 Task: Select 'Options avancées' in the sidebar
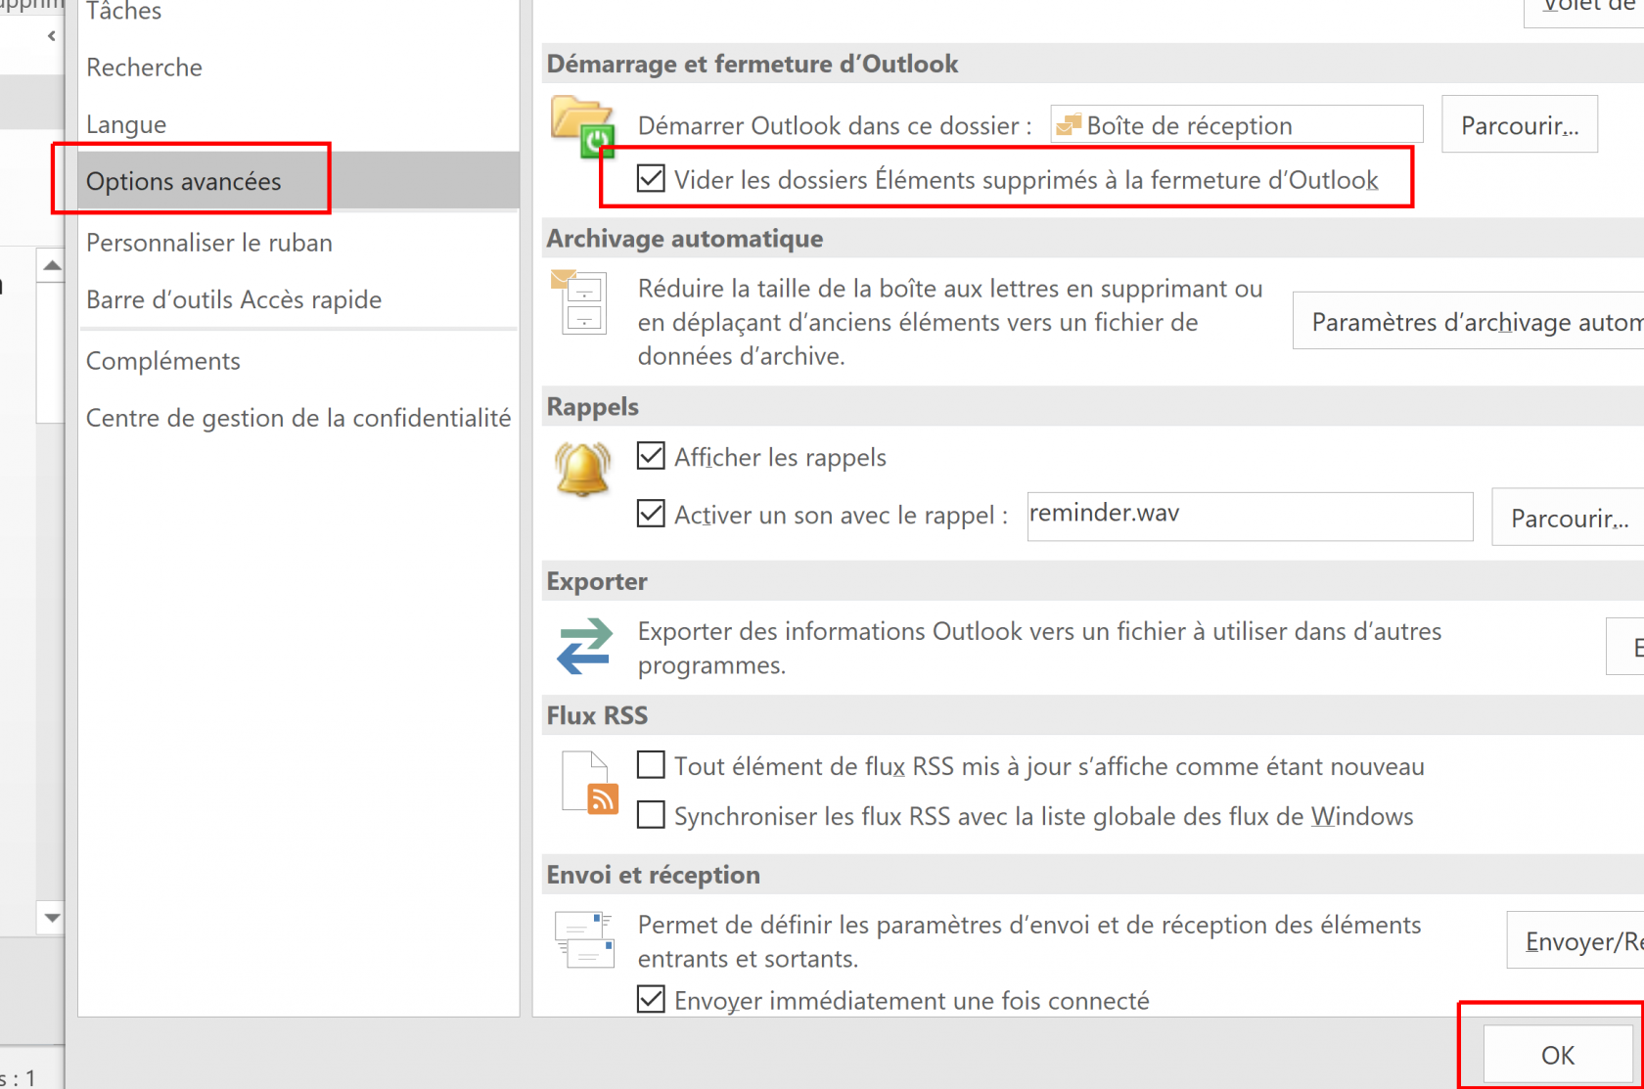pyautogui.click(x=184, y=181)
